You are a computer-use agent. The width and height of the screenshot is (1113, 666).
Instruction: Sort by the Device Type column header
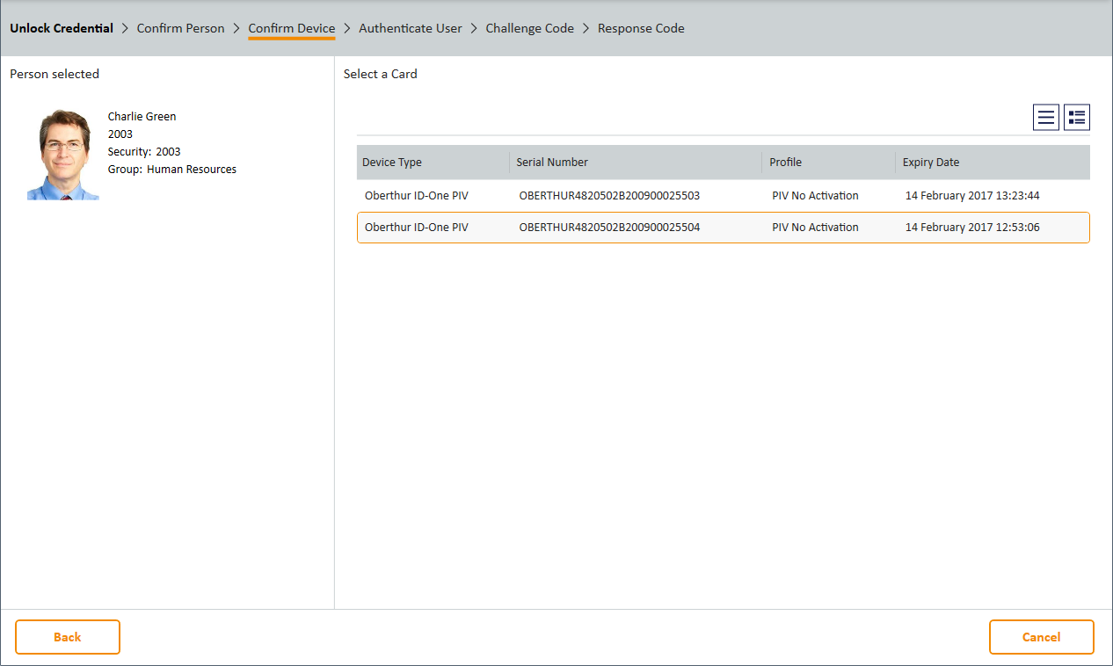pos(392,163)
